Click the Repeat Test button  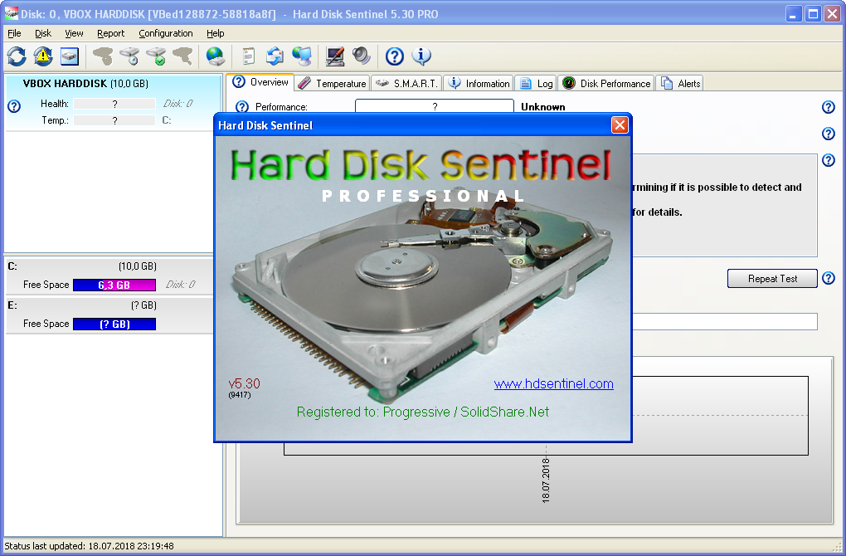point(772,279)
